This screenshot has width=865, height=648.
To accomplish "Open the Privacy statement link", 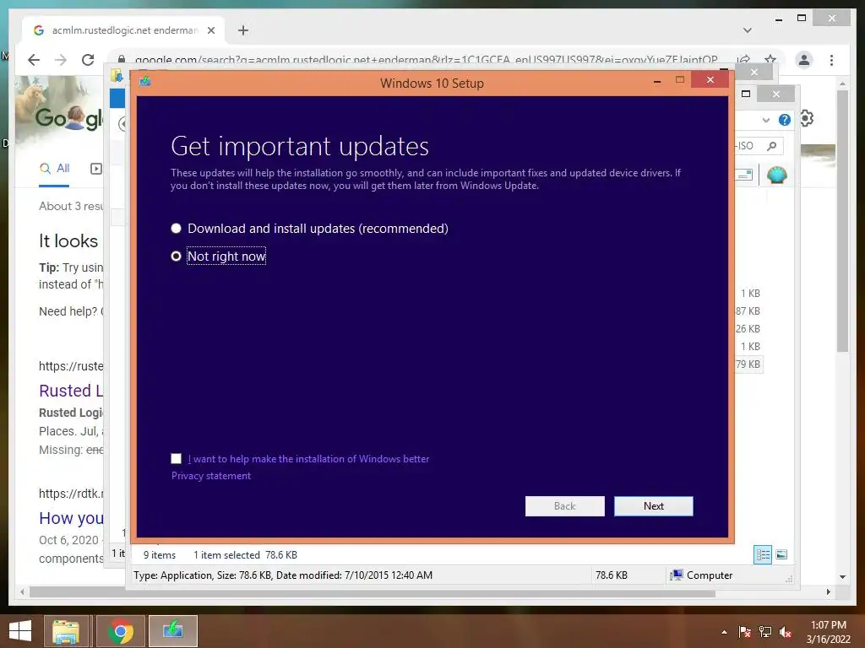I will 210,476.
